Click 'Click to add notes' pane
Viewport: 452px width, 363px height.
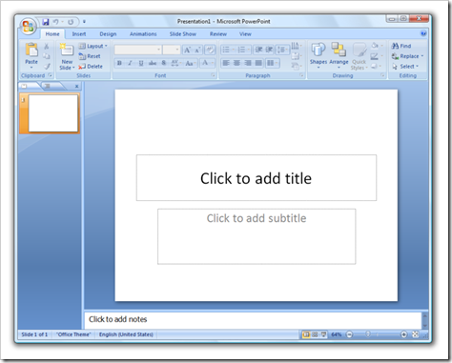pyautogui.click(x=253, y=319)
